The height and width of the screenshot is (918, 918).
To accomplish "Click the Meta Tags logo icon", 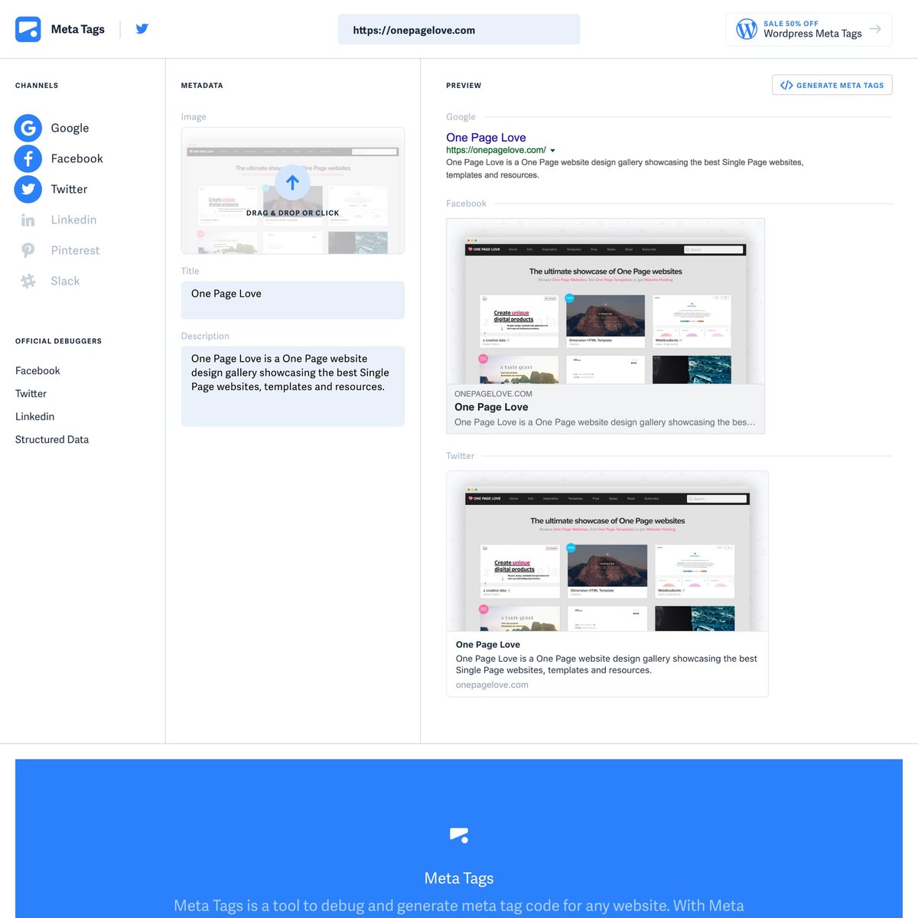I will pyautogui.click(x=28, y=30).
